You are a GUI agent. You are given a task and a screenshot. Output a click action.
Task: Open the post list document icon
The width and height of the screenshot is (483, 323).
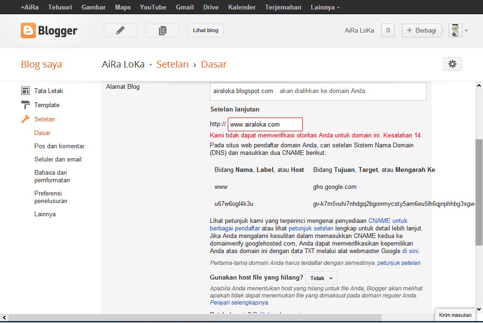(162, 31)
